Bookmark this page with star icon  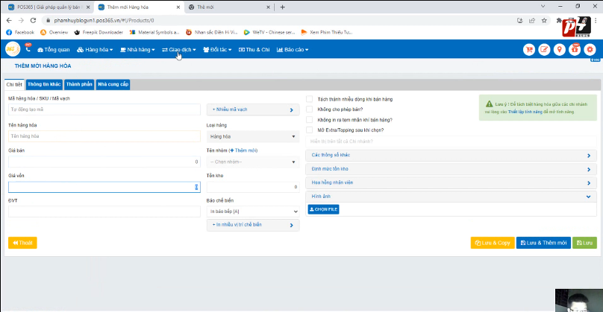pos(544,20)
